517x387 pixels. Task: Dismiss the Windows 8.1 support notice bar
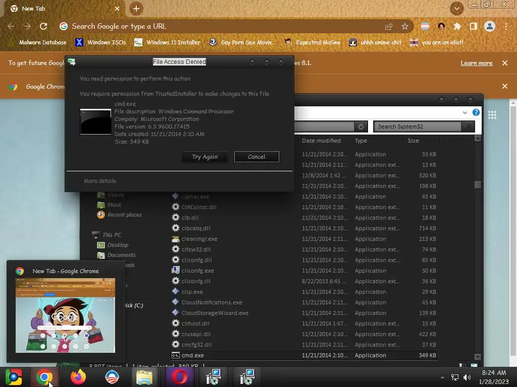point(504,63)
